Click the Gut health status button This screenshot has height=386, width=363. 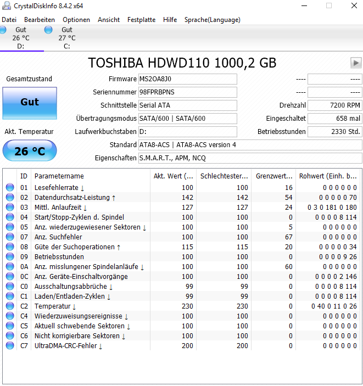30,103
